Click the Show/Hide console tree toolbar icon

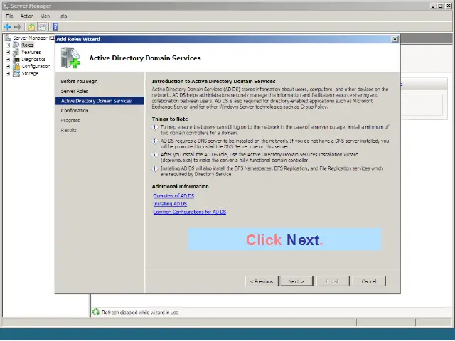coord(42,27)
